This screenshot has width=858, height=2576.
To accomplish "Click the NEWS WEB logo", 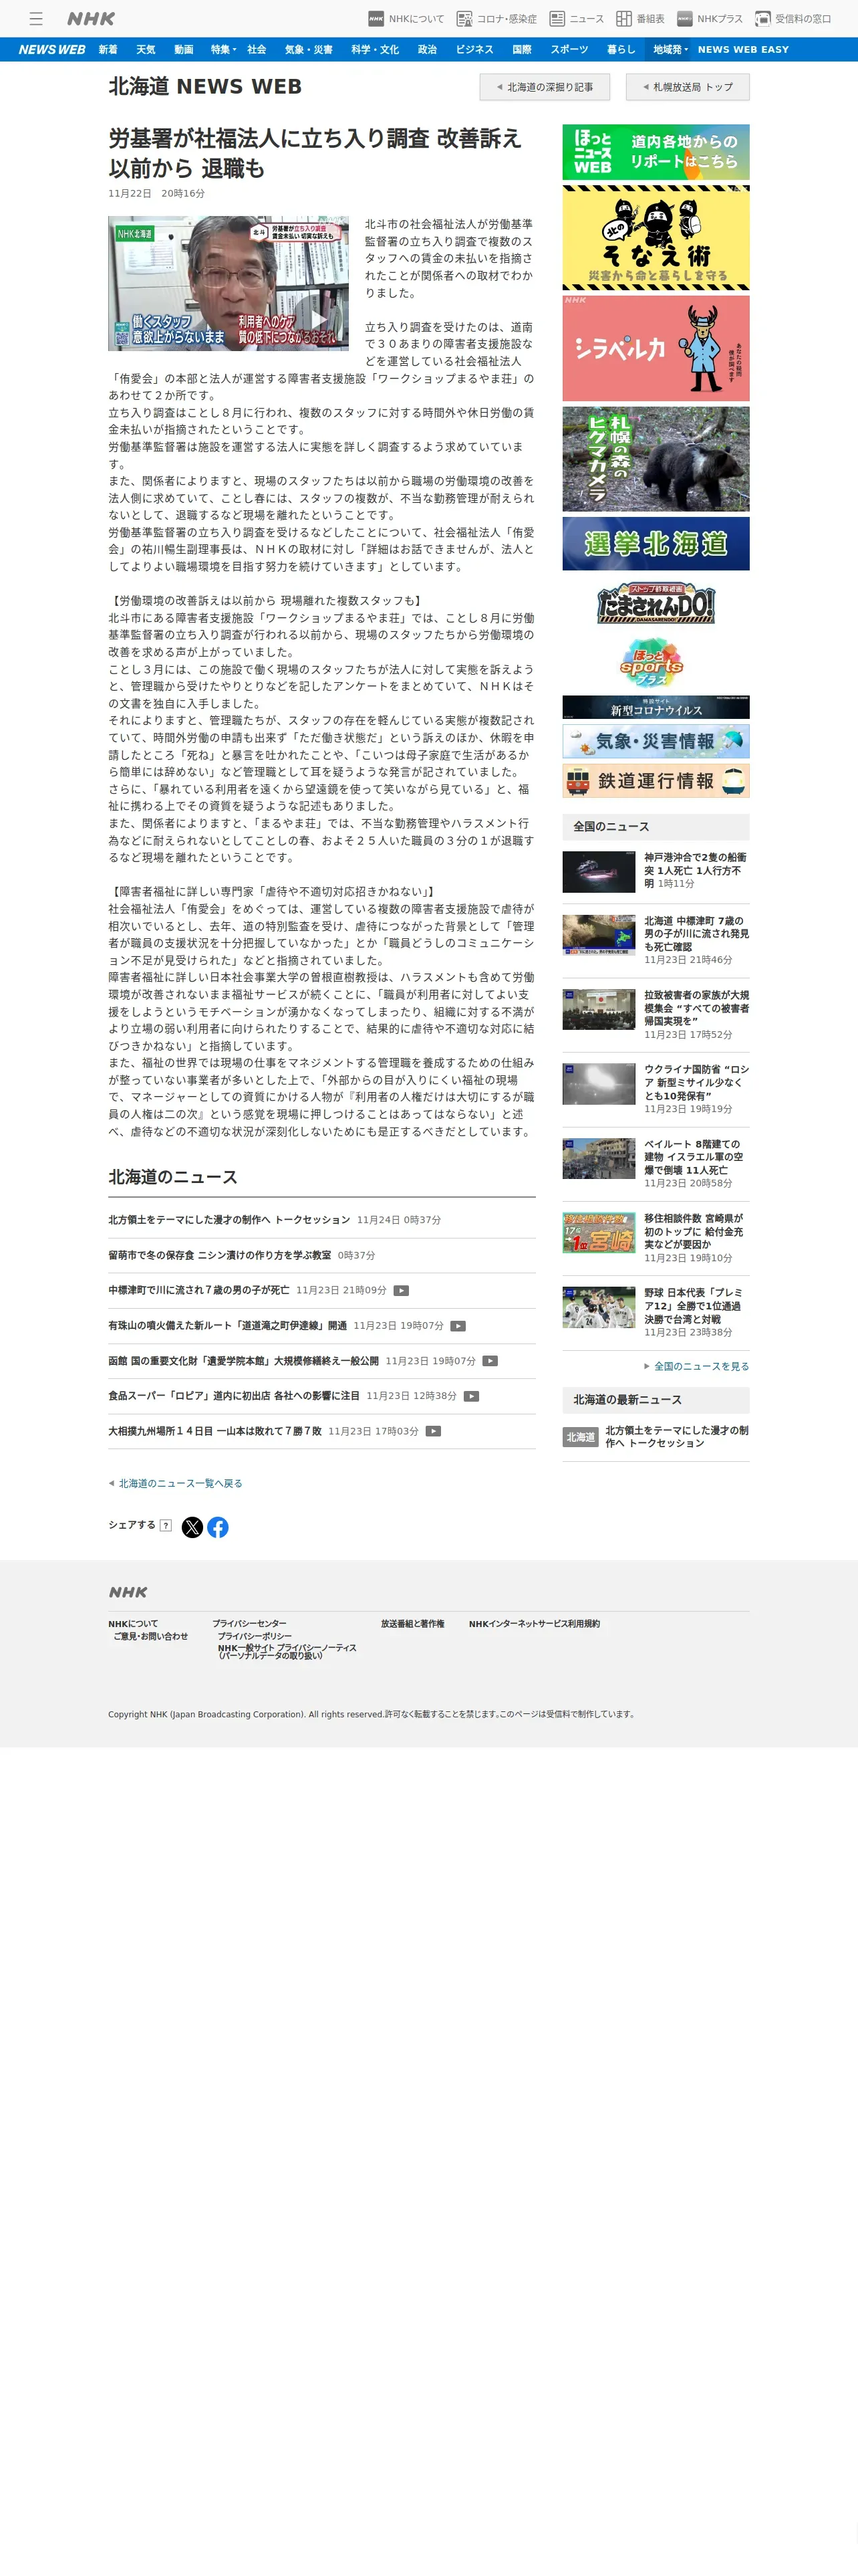I will pos(52,49).
